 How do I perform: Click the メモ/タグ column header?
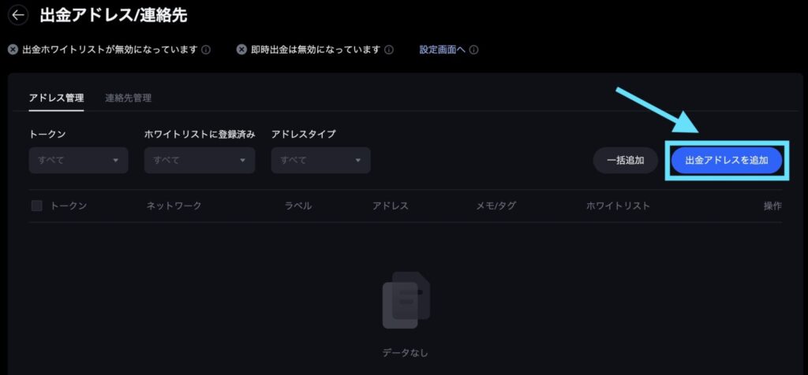click(x=496, y=206)
